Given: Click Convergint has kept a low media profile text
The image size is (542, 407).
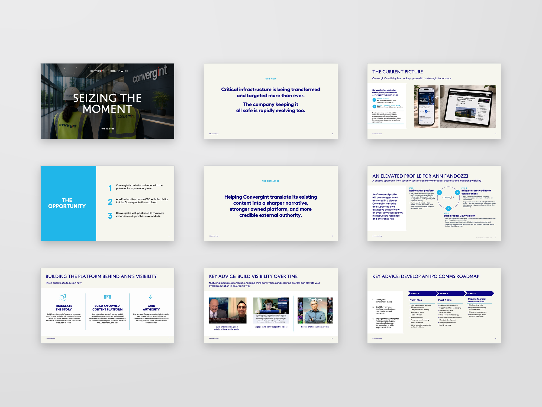Looking at the screenshot, I should [x=385, y=93].
